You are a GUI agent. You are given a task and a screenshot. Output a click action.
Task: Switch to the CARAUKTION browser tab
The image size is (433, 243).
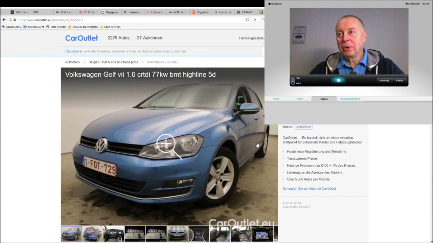(246, 12)
